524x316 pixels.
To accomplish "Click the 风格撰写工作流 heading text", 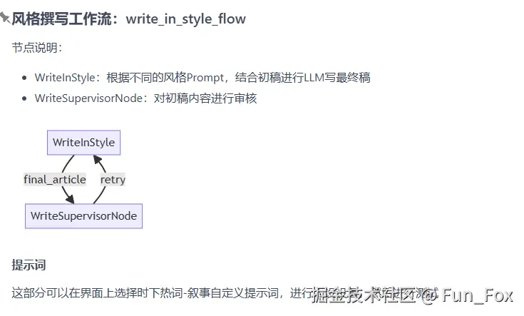I will (x=61, y=19).
